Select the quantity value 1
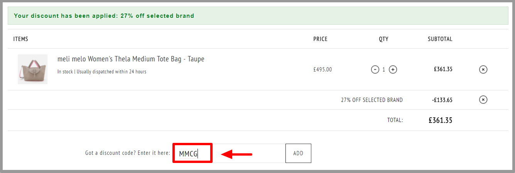 tap(383, 70)
